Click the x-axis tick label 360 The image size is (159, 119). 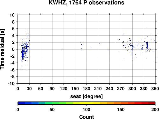pos(155,89)
